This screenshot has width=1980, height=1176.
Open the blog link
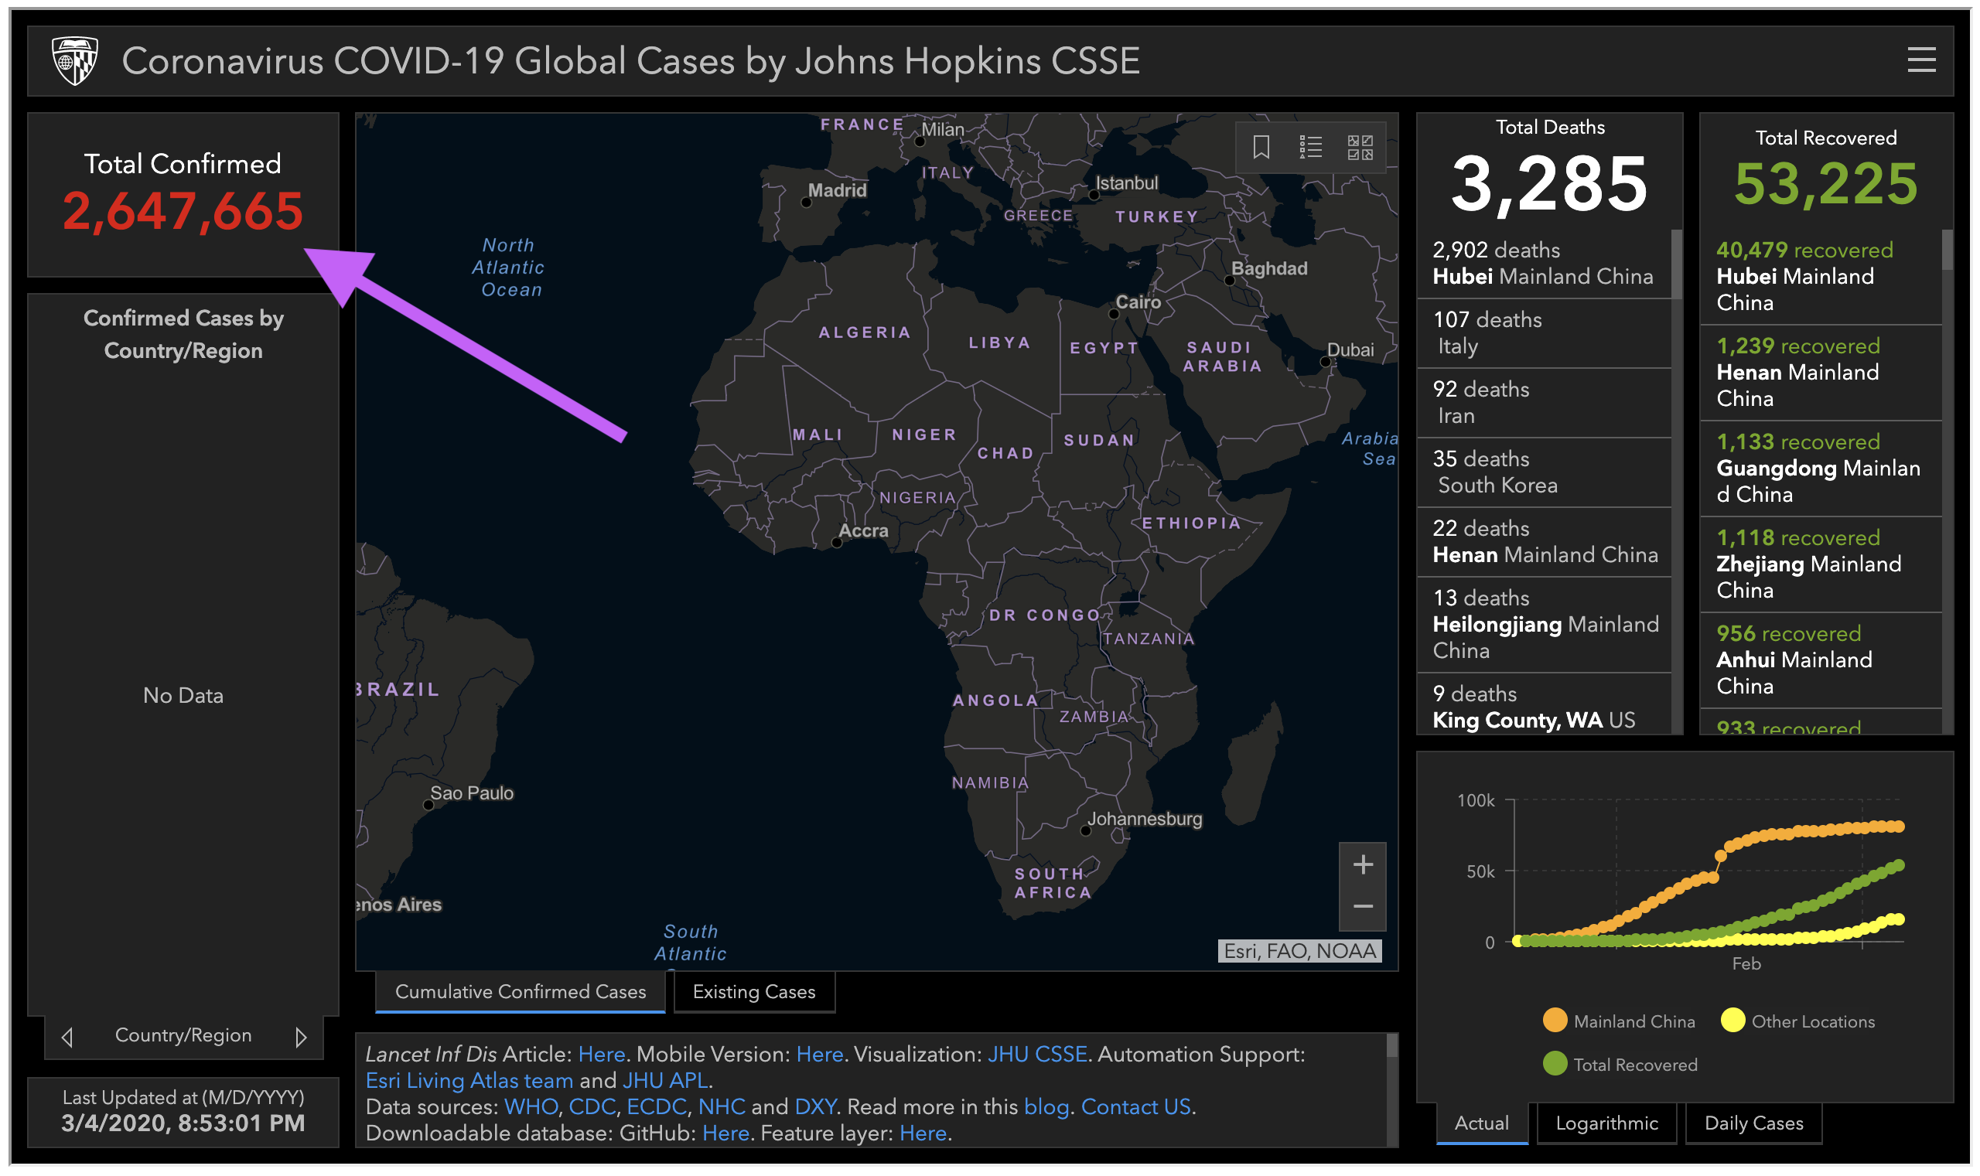tap(1046, 1106)
